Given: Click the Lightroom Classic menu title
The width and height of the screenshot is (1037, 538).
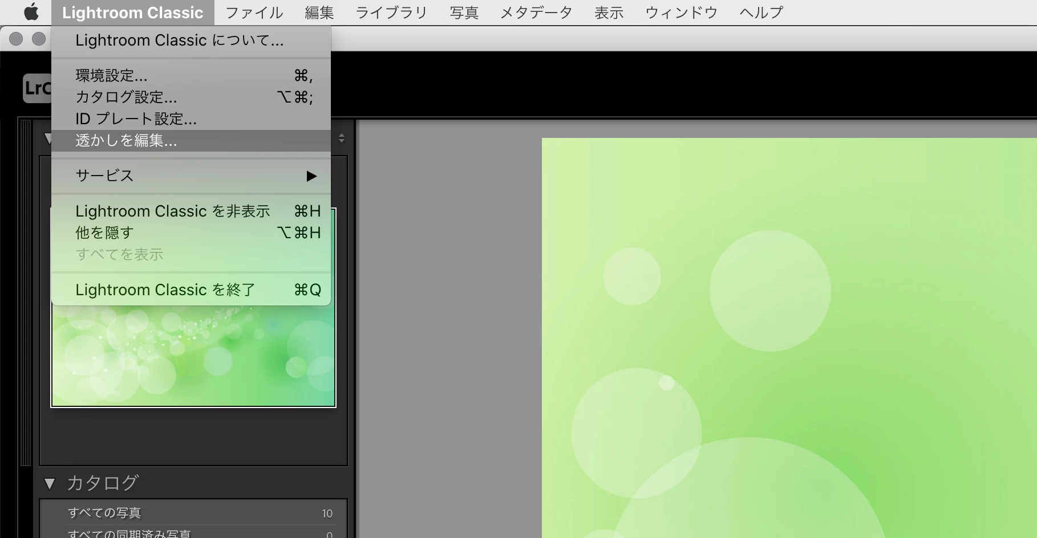Looking at the screenshot, I should click(x=132, y=13).
